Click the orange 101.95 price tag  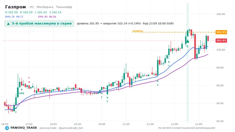[221, 32]
